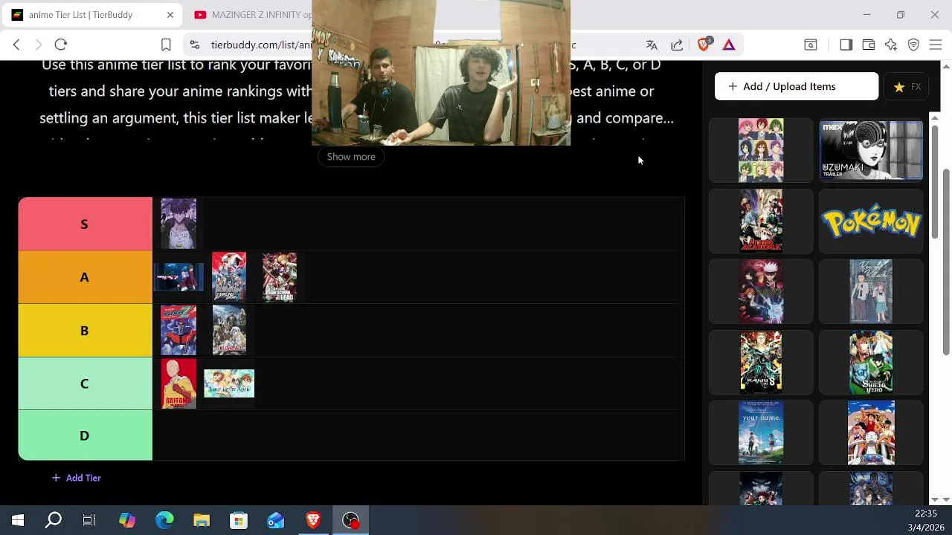This screenshot has height=535, width=952.
Task: Click the address bar URL
Action: pos(261,45)
